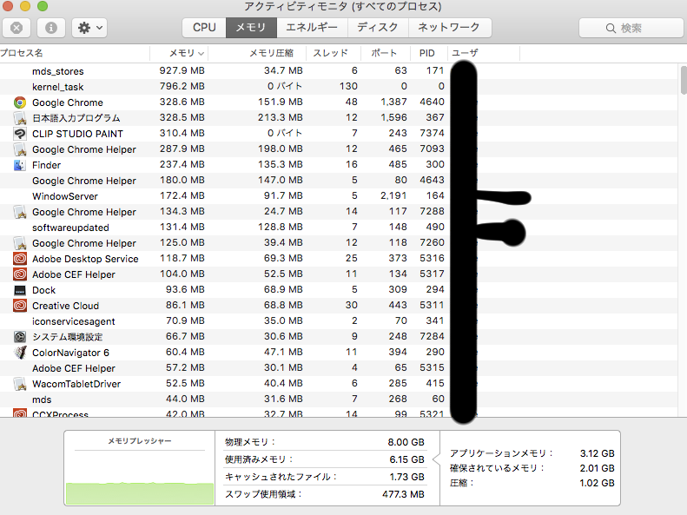Go to the ネットワーク tab
687x515 pixels.
[x=450, y=28]
